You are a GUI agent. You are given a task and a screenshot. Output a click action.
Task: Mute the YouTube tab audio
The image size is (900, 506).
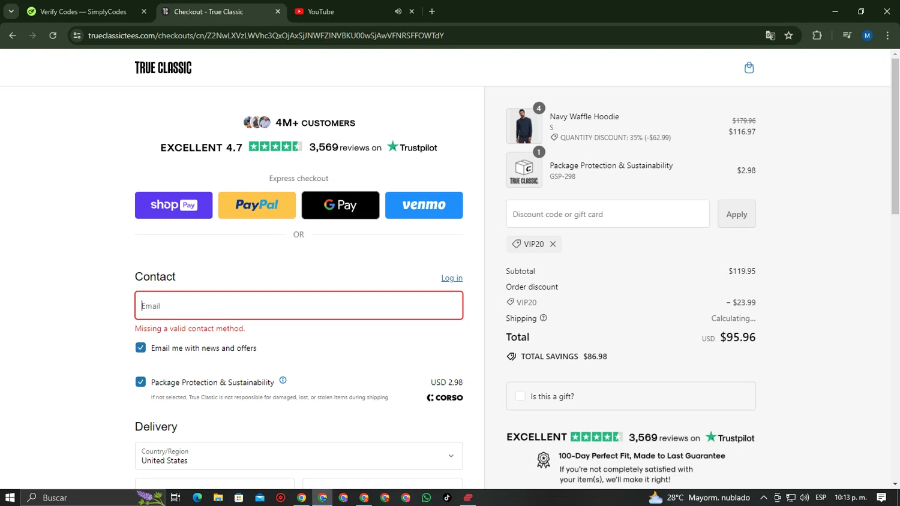[398, 11]
